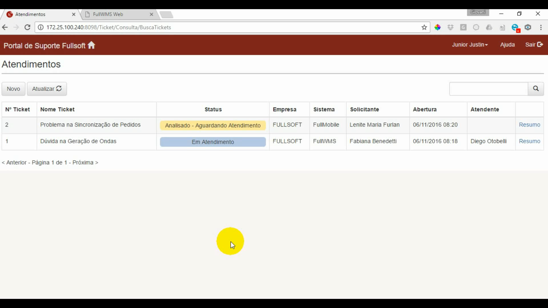
Task: Switch to the FullWMS Web tab
Action: [x=118, y=14]
